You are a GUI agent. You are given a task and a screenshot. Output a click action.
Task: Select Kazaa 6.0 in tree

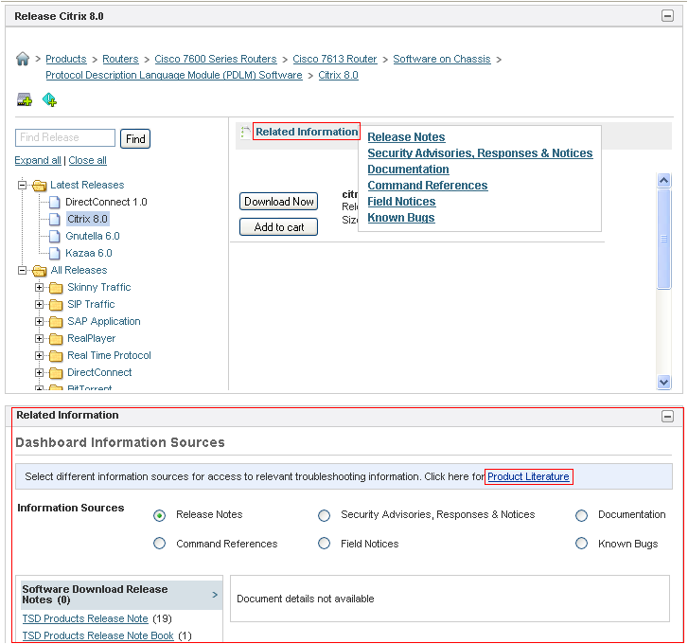89,253
